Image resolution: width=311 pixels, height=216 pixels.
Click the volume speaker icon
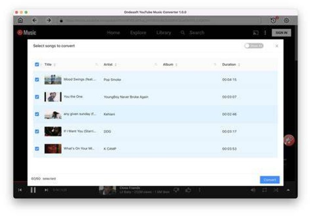[x=253, y=190]
